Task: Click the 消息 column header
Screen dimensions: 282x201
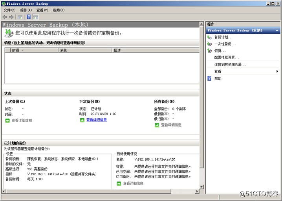Action: pyautogui.click(x=85, y=50)
